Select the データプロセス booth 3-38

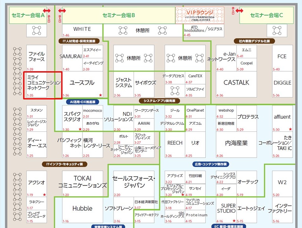[x=175, y=78]
